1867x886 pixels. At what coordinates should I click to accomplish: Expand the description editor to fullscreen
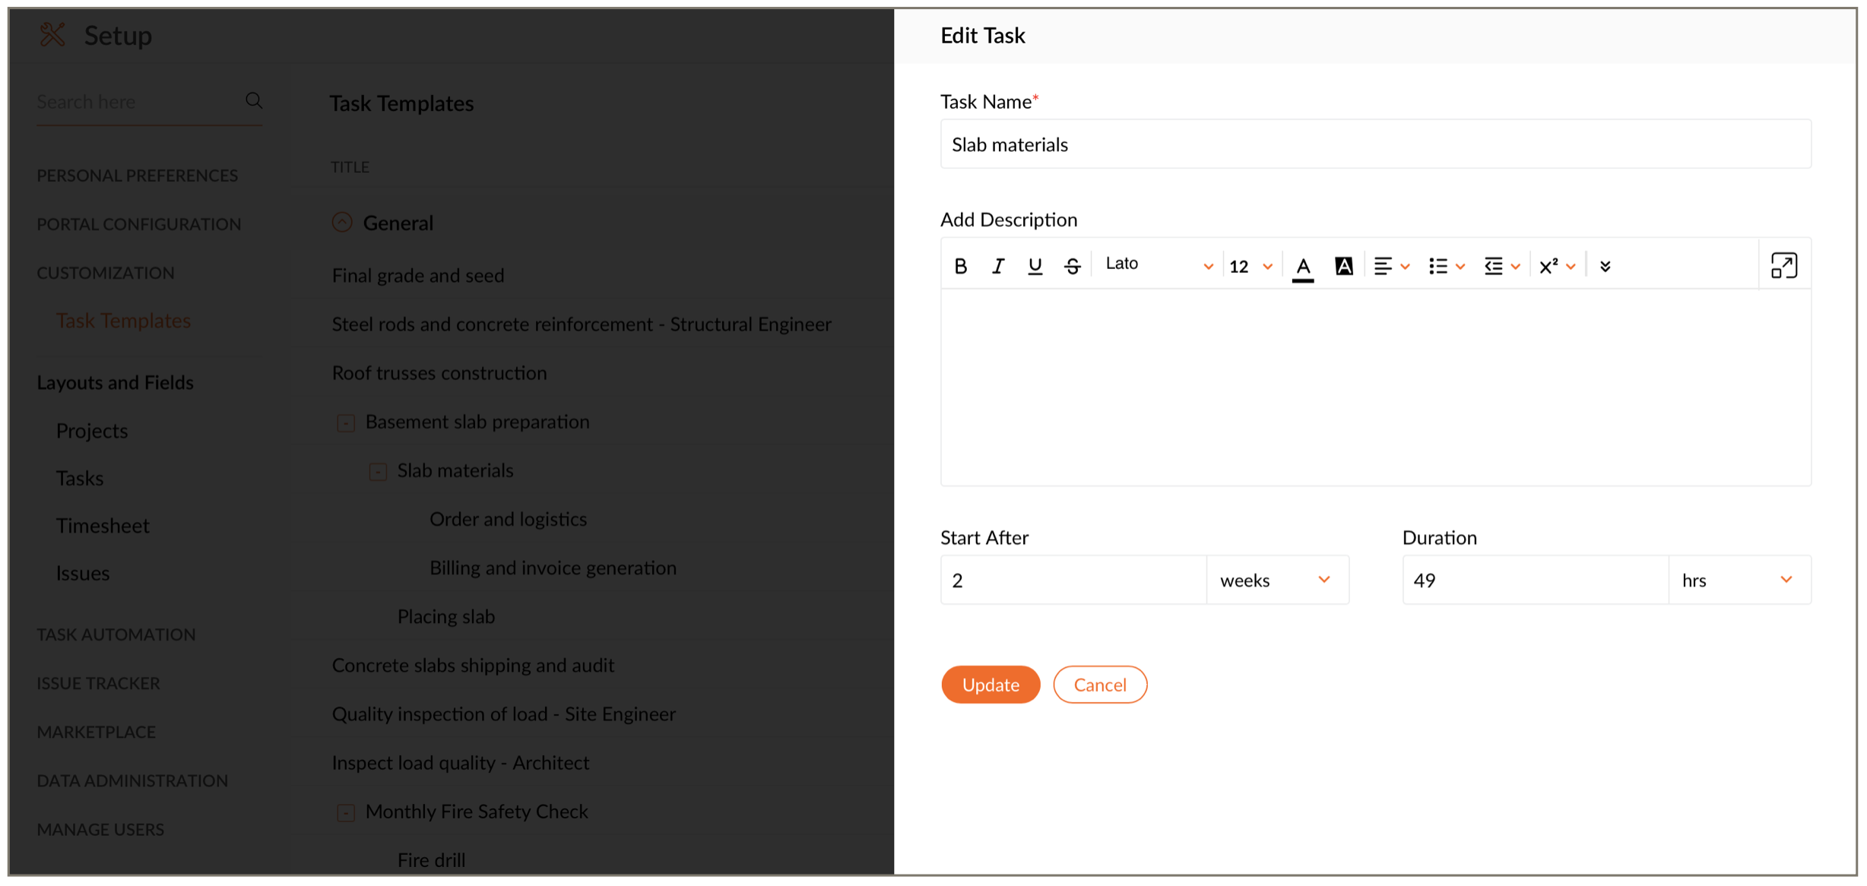pyautogui.click(x=1783, y=266)
